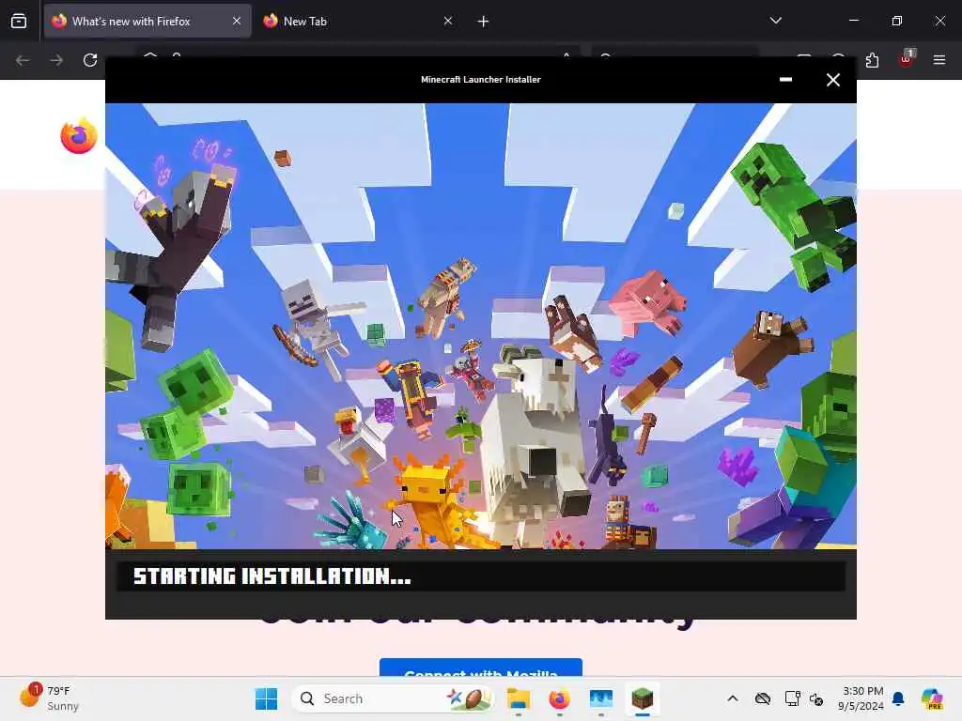The width and height of the screenshot is (962, 721).
Task: Open the notification bell in the tray
Action: point(898,698)
